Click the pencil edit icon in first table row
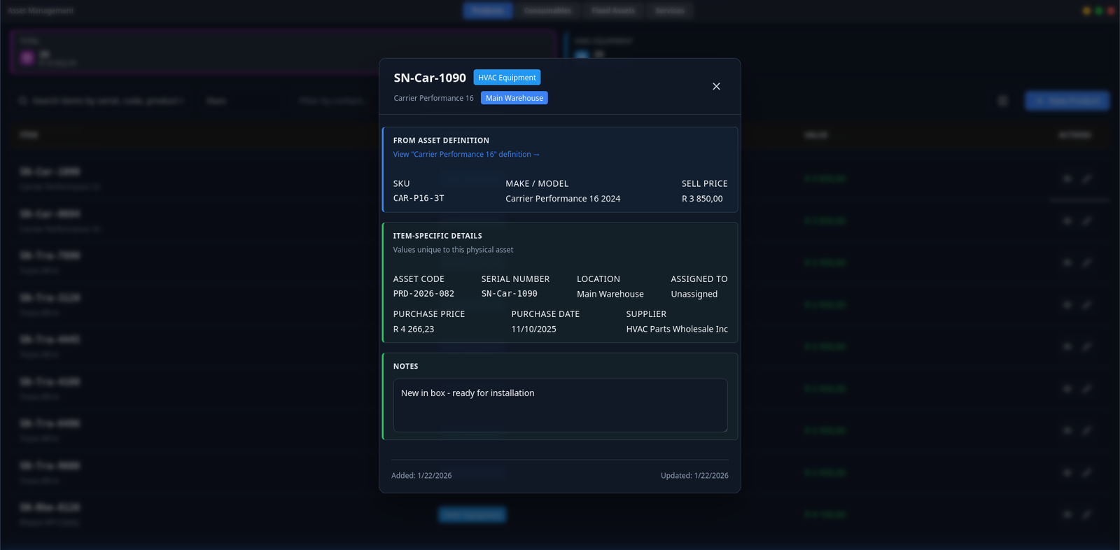This screenshot has width=1120, height=550. (1087, 178)
